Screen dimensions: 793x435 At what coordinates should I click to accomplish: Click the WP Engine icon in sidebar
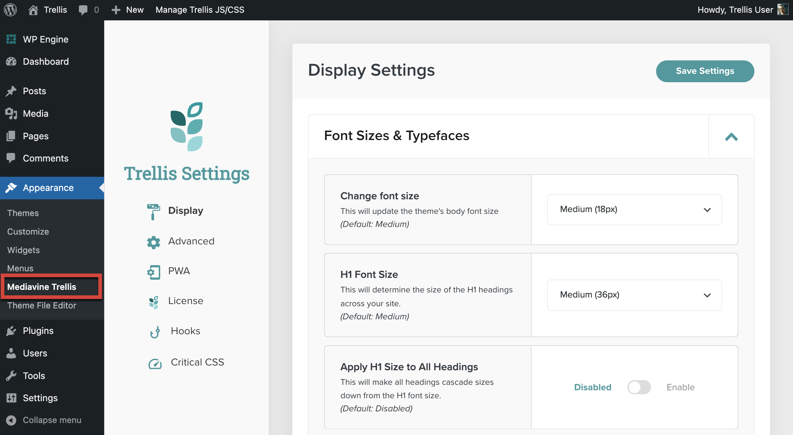(11, 38)
